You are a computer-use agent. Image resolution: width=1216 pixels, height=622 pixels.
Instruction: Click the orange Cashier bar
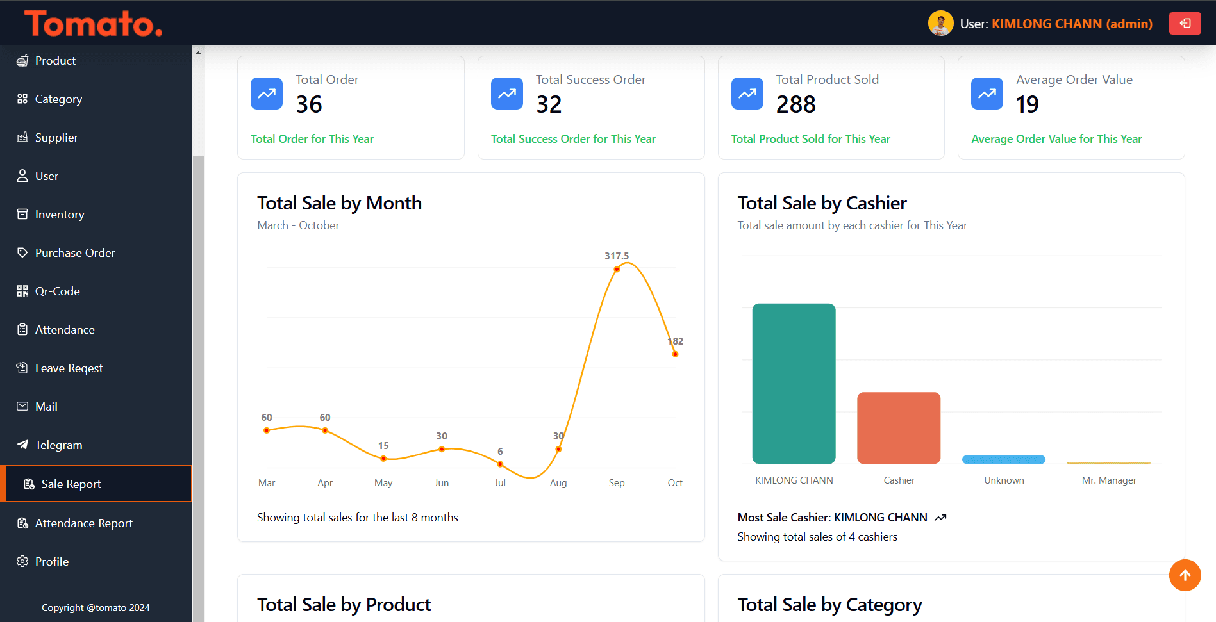[899, 428]
